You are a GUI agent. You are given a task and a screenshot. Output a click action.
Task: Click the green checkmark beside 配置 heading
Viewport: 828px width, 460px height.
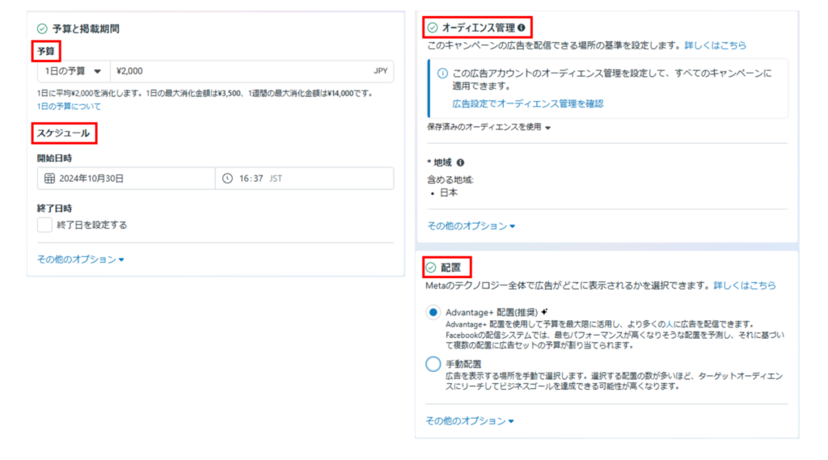click(x=431, y=267)
